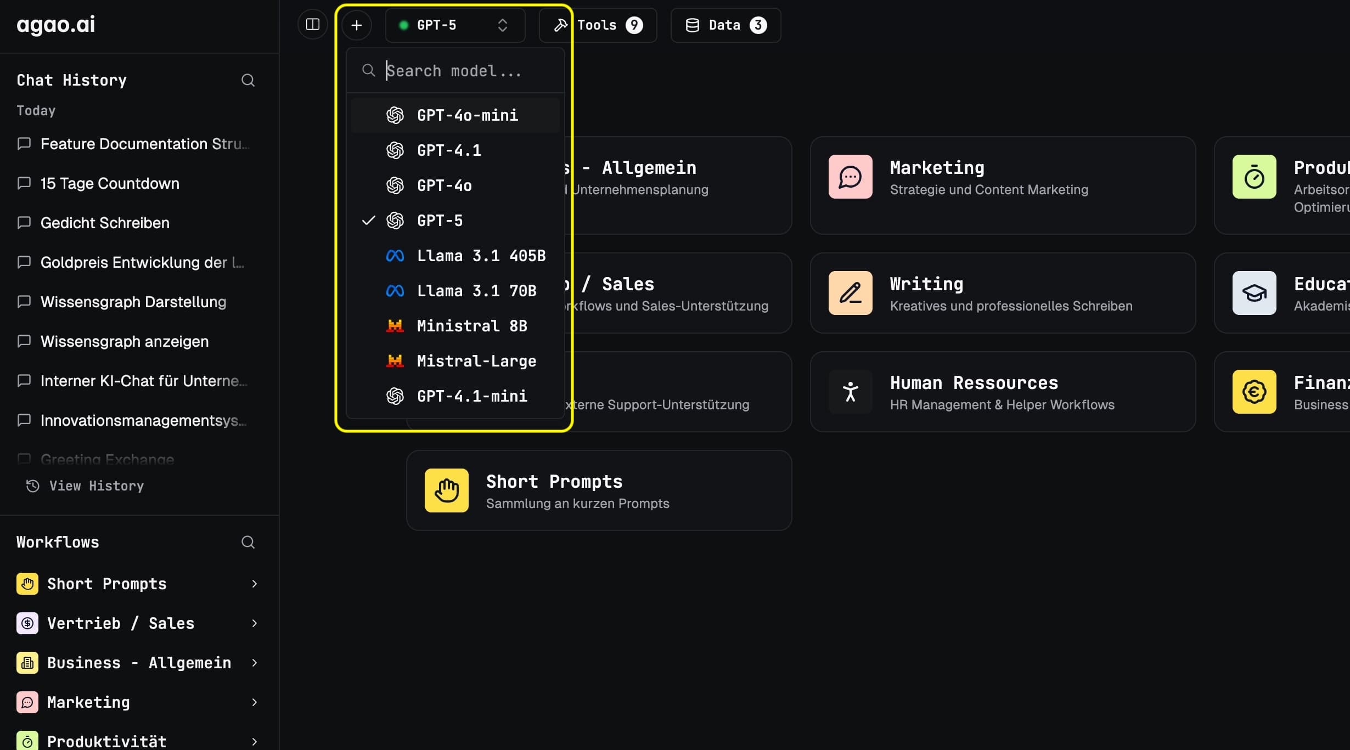
Task: Select GPT-4.1 from the model list
Action: (x=455, y=150)
